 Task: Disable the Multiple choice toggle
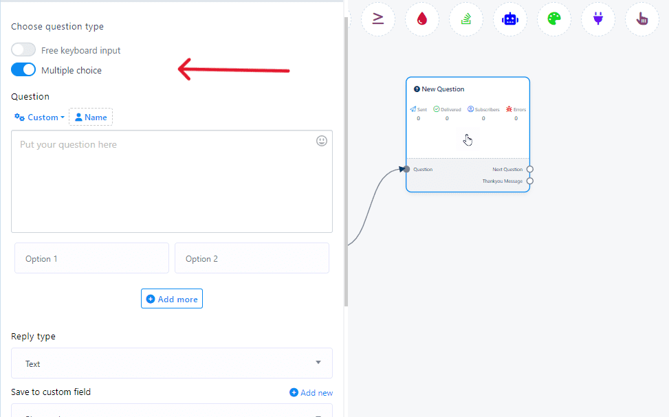(x=23, y=70)
